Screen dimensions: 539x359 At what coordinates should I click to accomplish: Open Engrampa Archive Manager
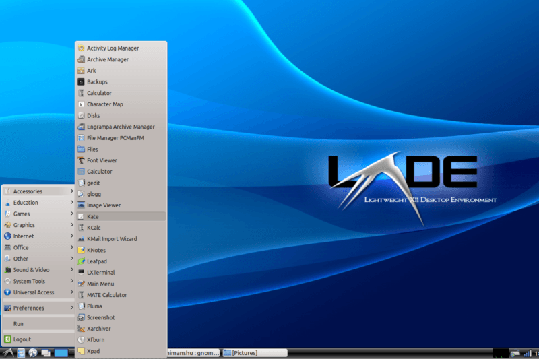point(121,127)
